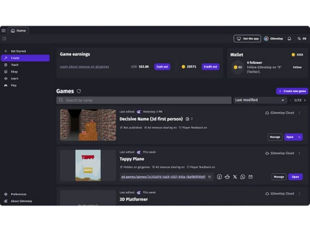Focus the Search by name field

144,100
